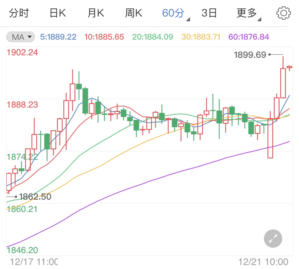Viewport: 299px width, 269px height.
Task: Switch to 周K tab
Action: pos(134,13)
